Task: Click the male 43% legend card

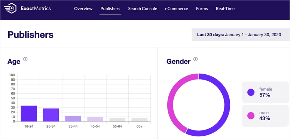Action: tap(265, 116)
